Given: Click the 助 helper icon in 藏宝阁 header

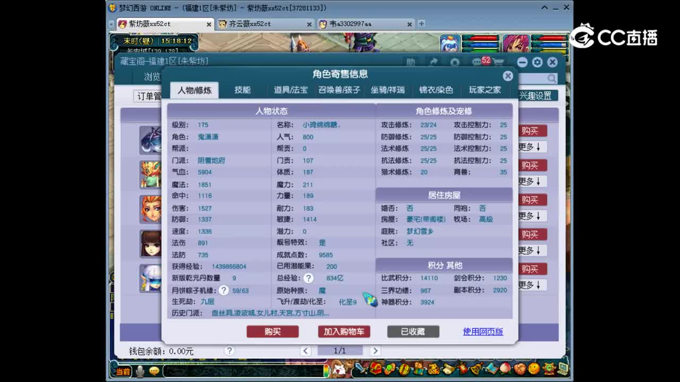Looking at the screenshot, I should pos(411,63).
